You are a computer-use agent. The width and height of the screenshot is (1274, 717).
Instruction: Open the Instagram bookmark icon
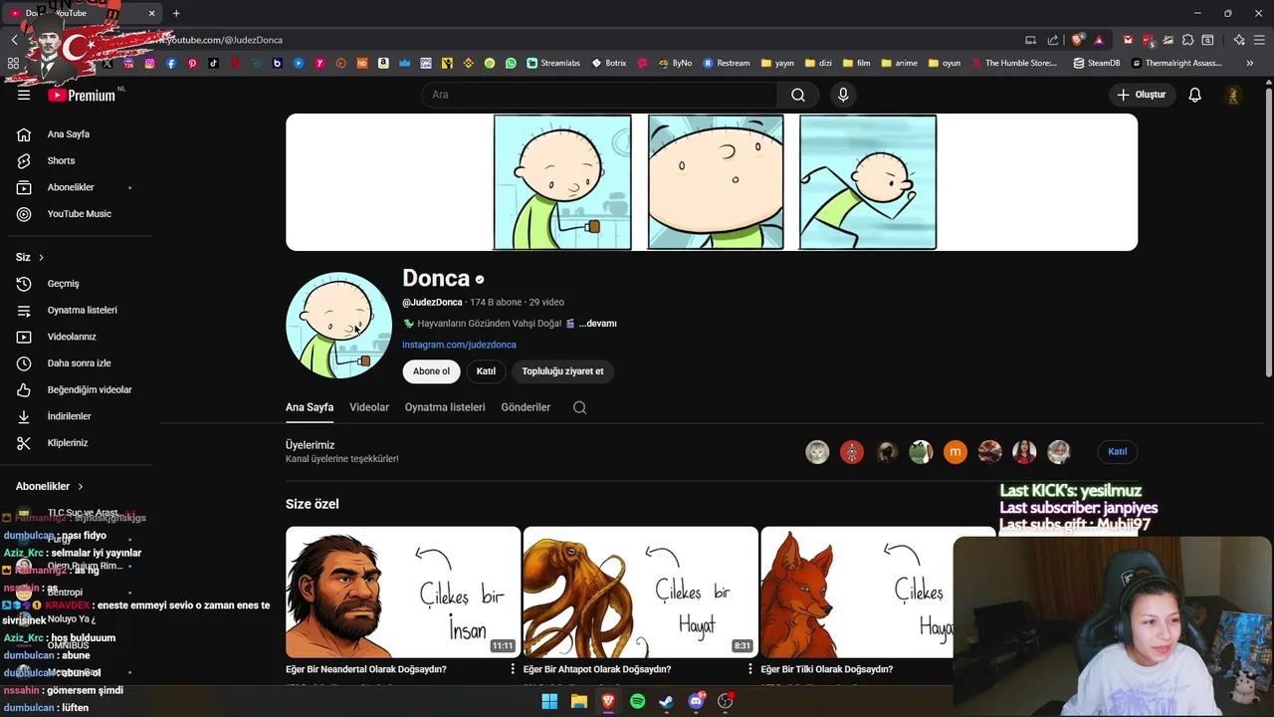[x=149, y=63]
